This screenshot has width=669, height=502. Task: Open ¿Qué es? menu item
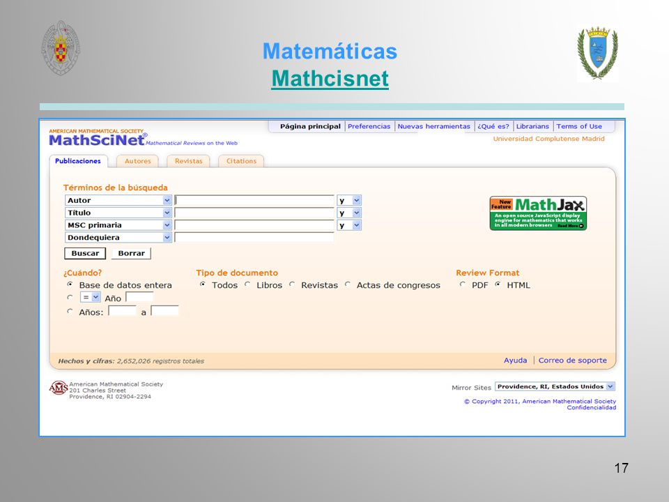pyautogui.click(x=493, y=126)
